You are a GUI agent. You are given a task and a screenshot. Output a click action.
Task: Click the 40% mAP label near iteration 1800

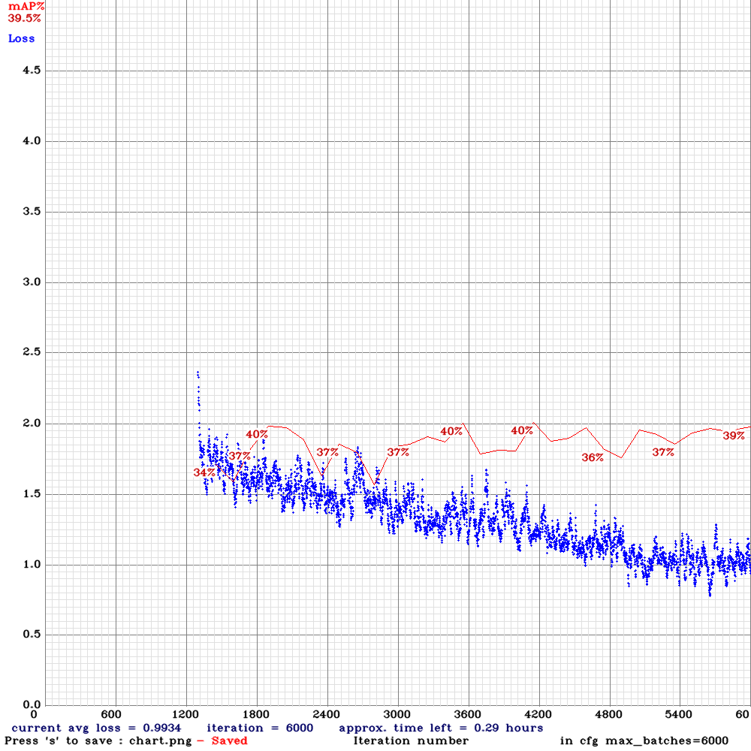[257, 434]
